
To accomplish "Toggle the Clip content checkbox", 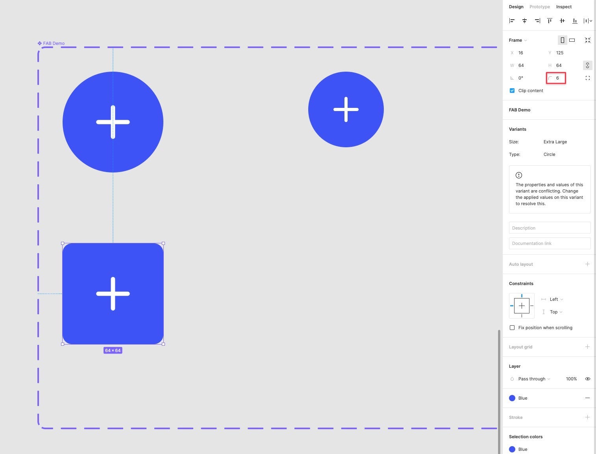I will click(x=512, y=91).
